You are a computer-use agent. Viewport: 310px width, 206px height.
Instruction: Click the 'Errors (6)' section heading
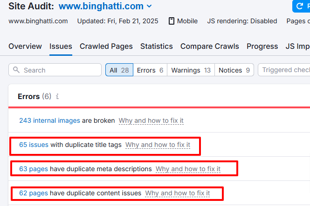(x=34, y=96)
